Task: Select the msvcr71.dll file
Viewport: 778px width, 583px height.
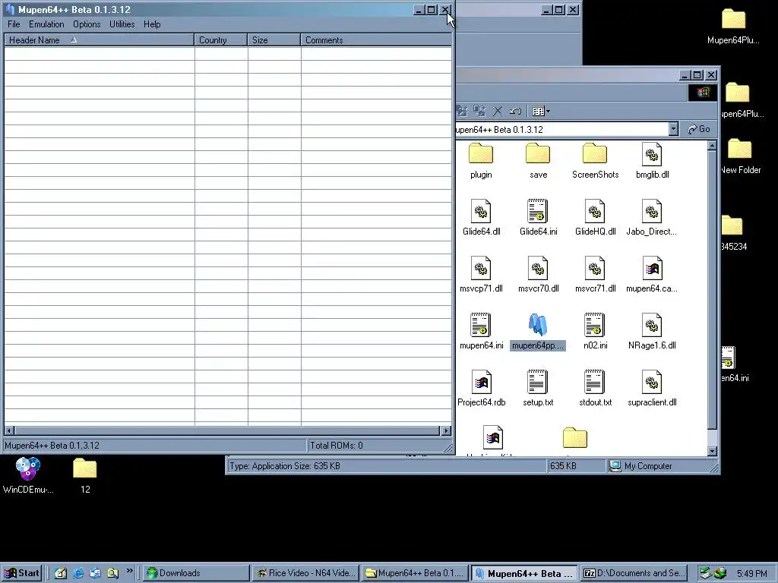Action: 595,275
